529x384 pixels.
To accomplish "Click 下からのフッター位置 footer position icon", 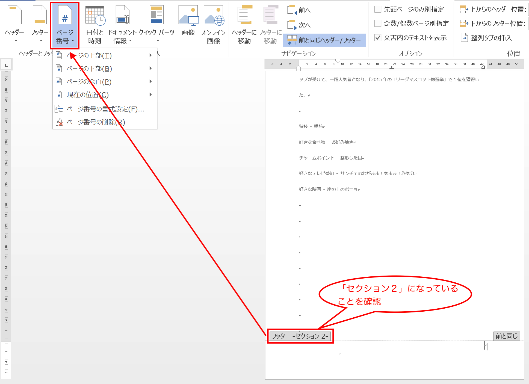I will pos(464,23).
